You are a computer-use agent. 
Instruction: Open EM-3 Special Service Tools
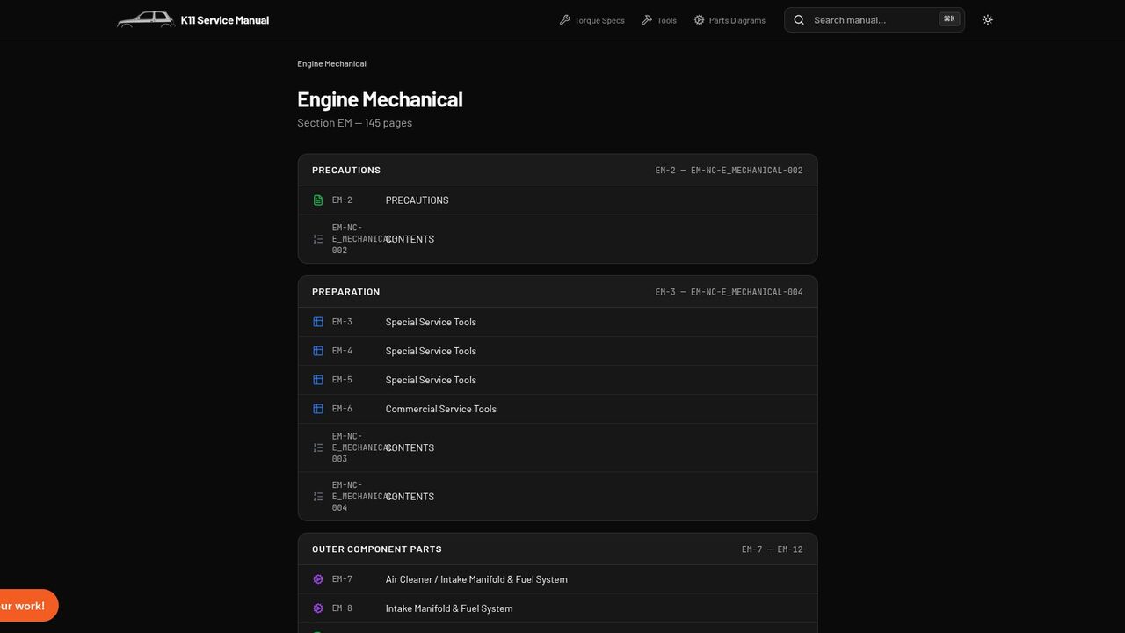[x=557, y=322]
